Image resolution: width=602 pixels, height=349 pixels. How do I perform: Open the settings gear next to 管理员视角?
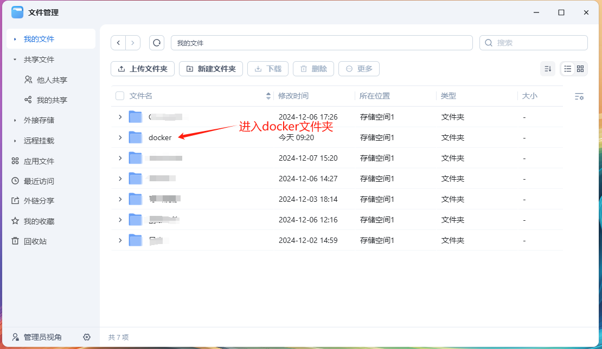click(x=87, y=337)
